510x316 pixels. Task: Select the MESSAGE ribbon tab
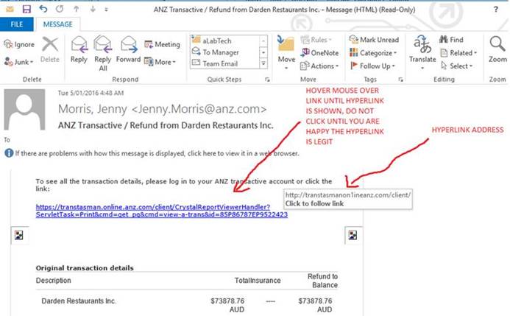(57, 24)
